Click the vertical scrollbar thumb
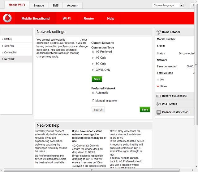198x172 pixels. tap(196, 64)
